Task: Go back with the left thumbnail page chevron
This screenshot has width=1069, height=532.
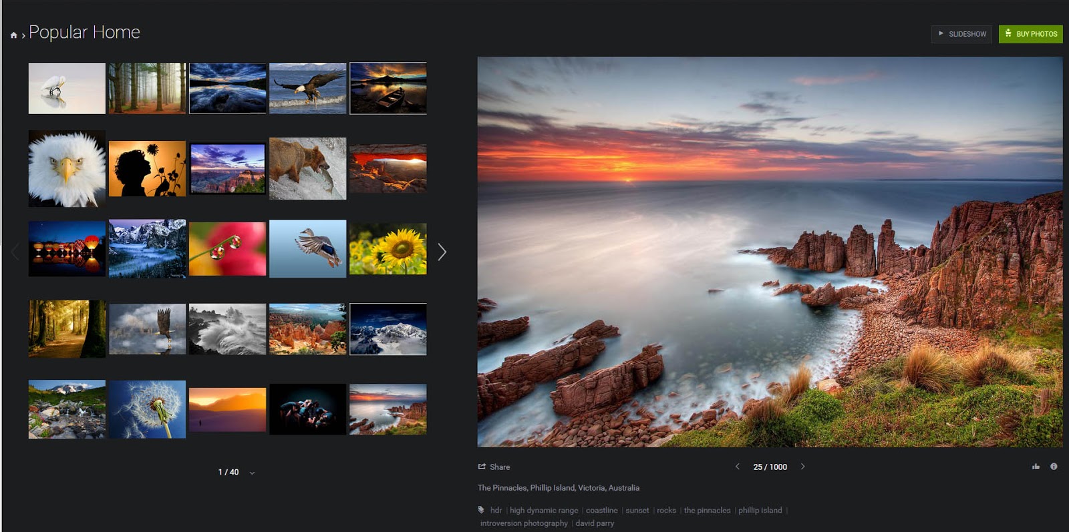Action: pyautogui.click(x=15, y=252)
